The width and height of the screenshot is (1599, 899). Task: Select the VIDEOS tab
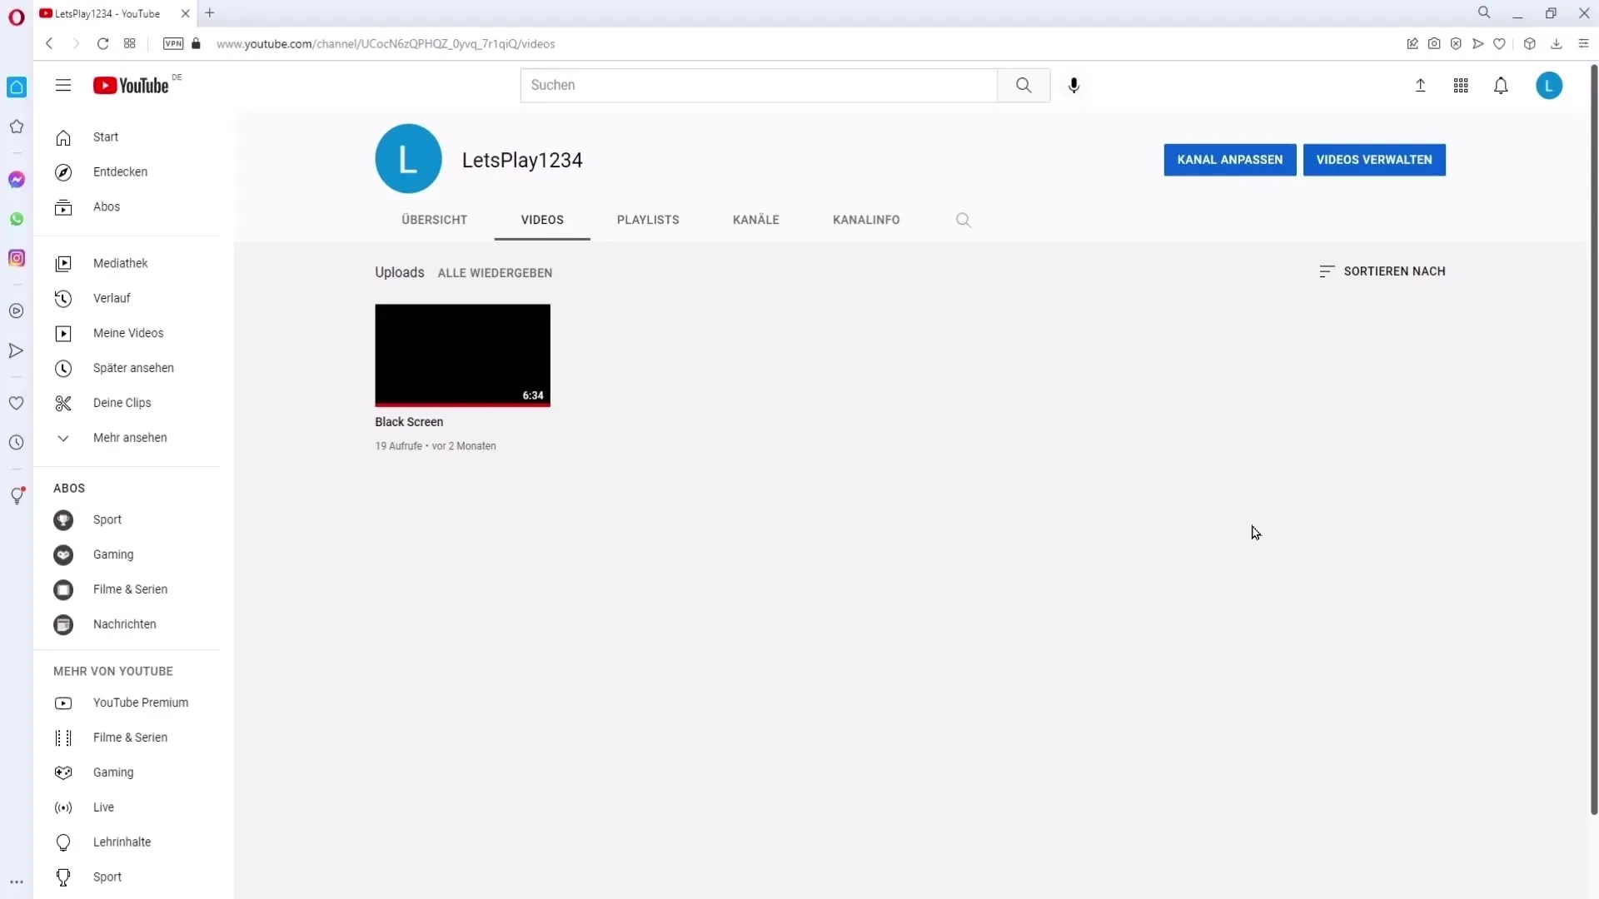(x=542, y=220)
